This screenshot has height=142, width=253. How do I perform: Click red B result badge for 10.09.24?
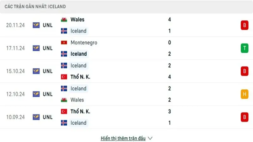244,117
